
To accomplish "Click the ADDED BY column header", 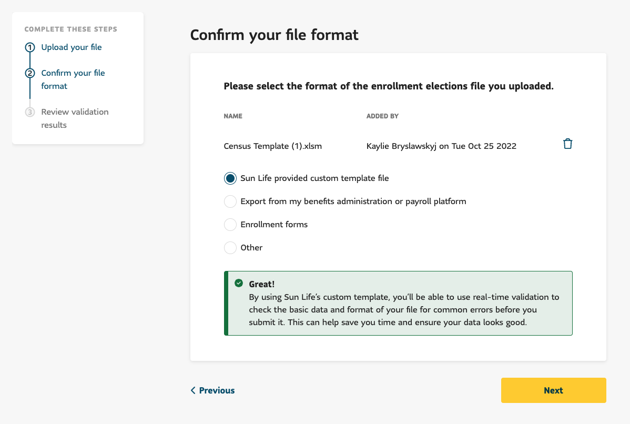I will pos(382,116).
